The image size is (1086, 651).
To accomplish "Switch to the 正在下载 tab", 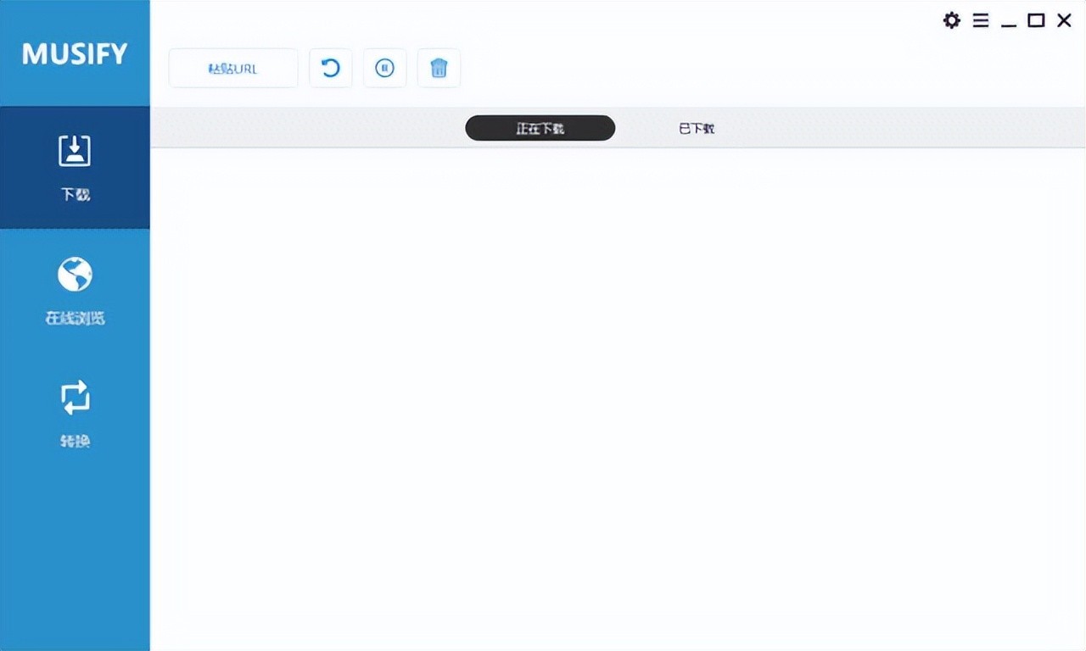I will point(540,128).
